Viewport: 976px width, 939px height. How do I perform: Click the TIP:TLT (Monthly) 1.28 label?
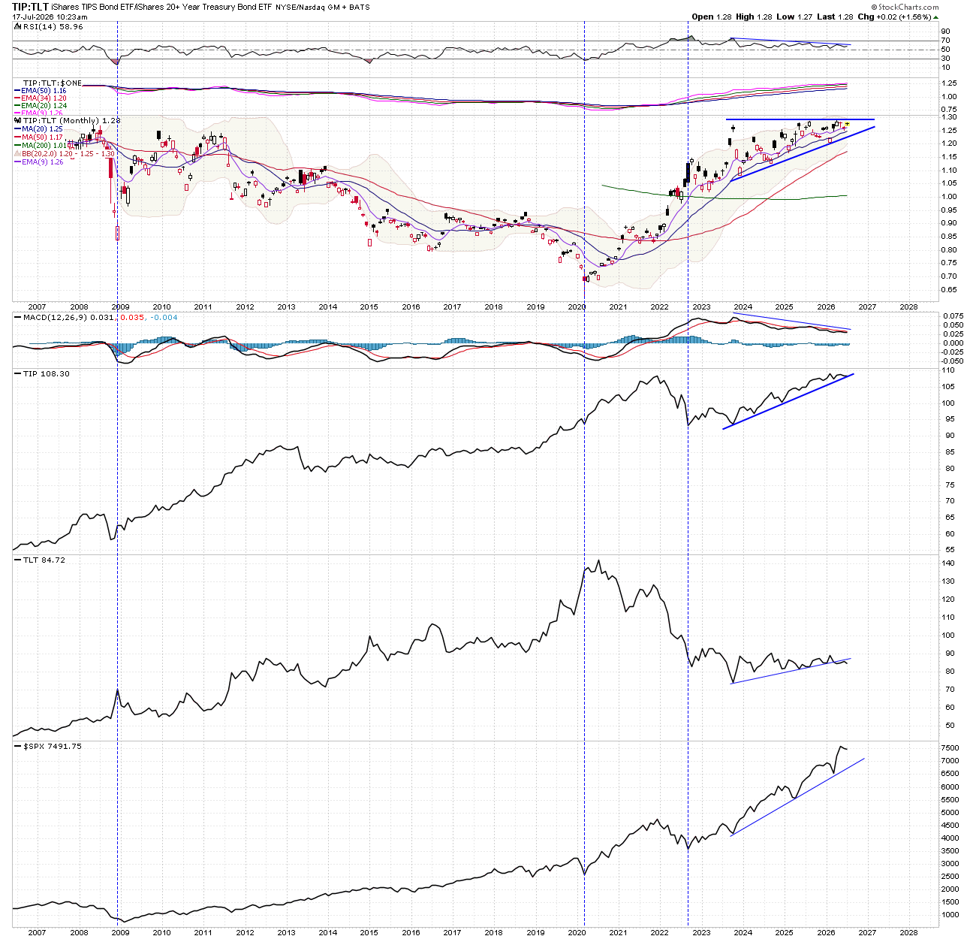pos(71,120)
